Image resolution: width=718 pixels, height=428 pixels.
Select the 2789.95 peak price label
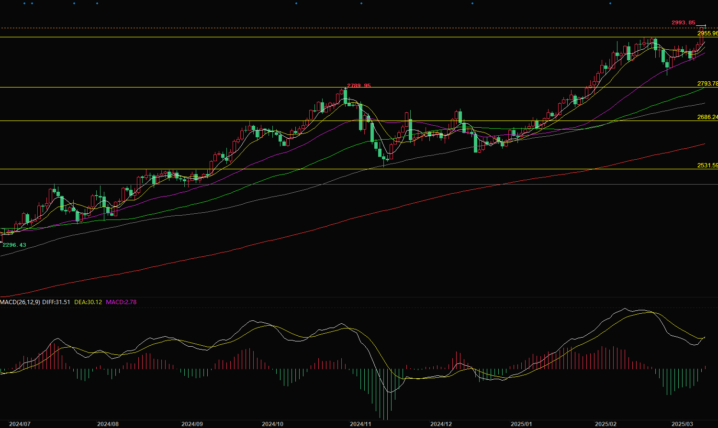tap(359, 86)
